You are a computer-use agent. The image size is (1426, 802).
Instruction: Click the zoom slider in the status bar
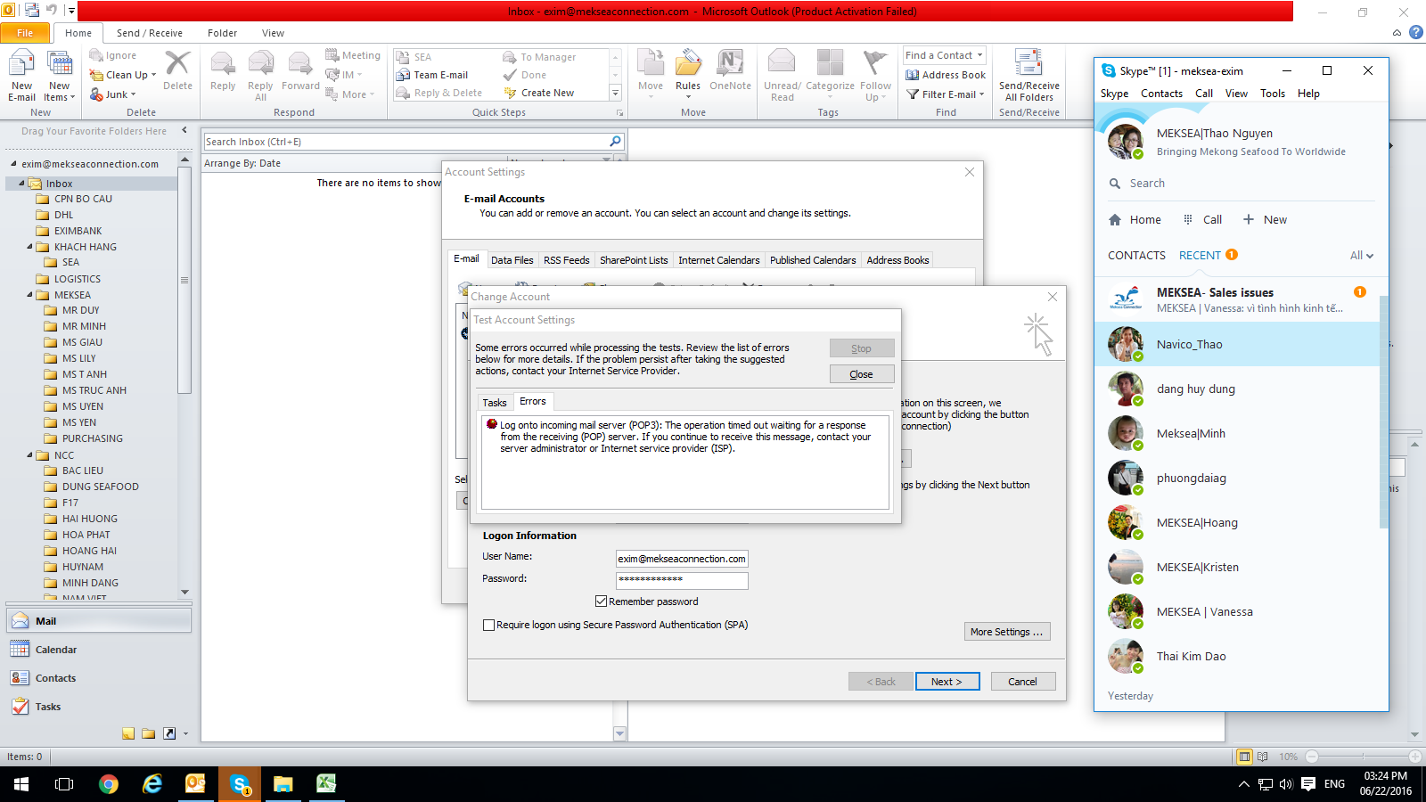click(x=1363, y=757)
